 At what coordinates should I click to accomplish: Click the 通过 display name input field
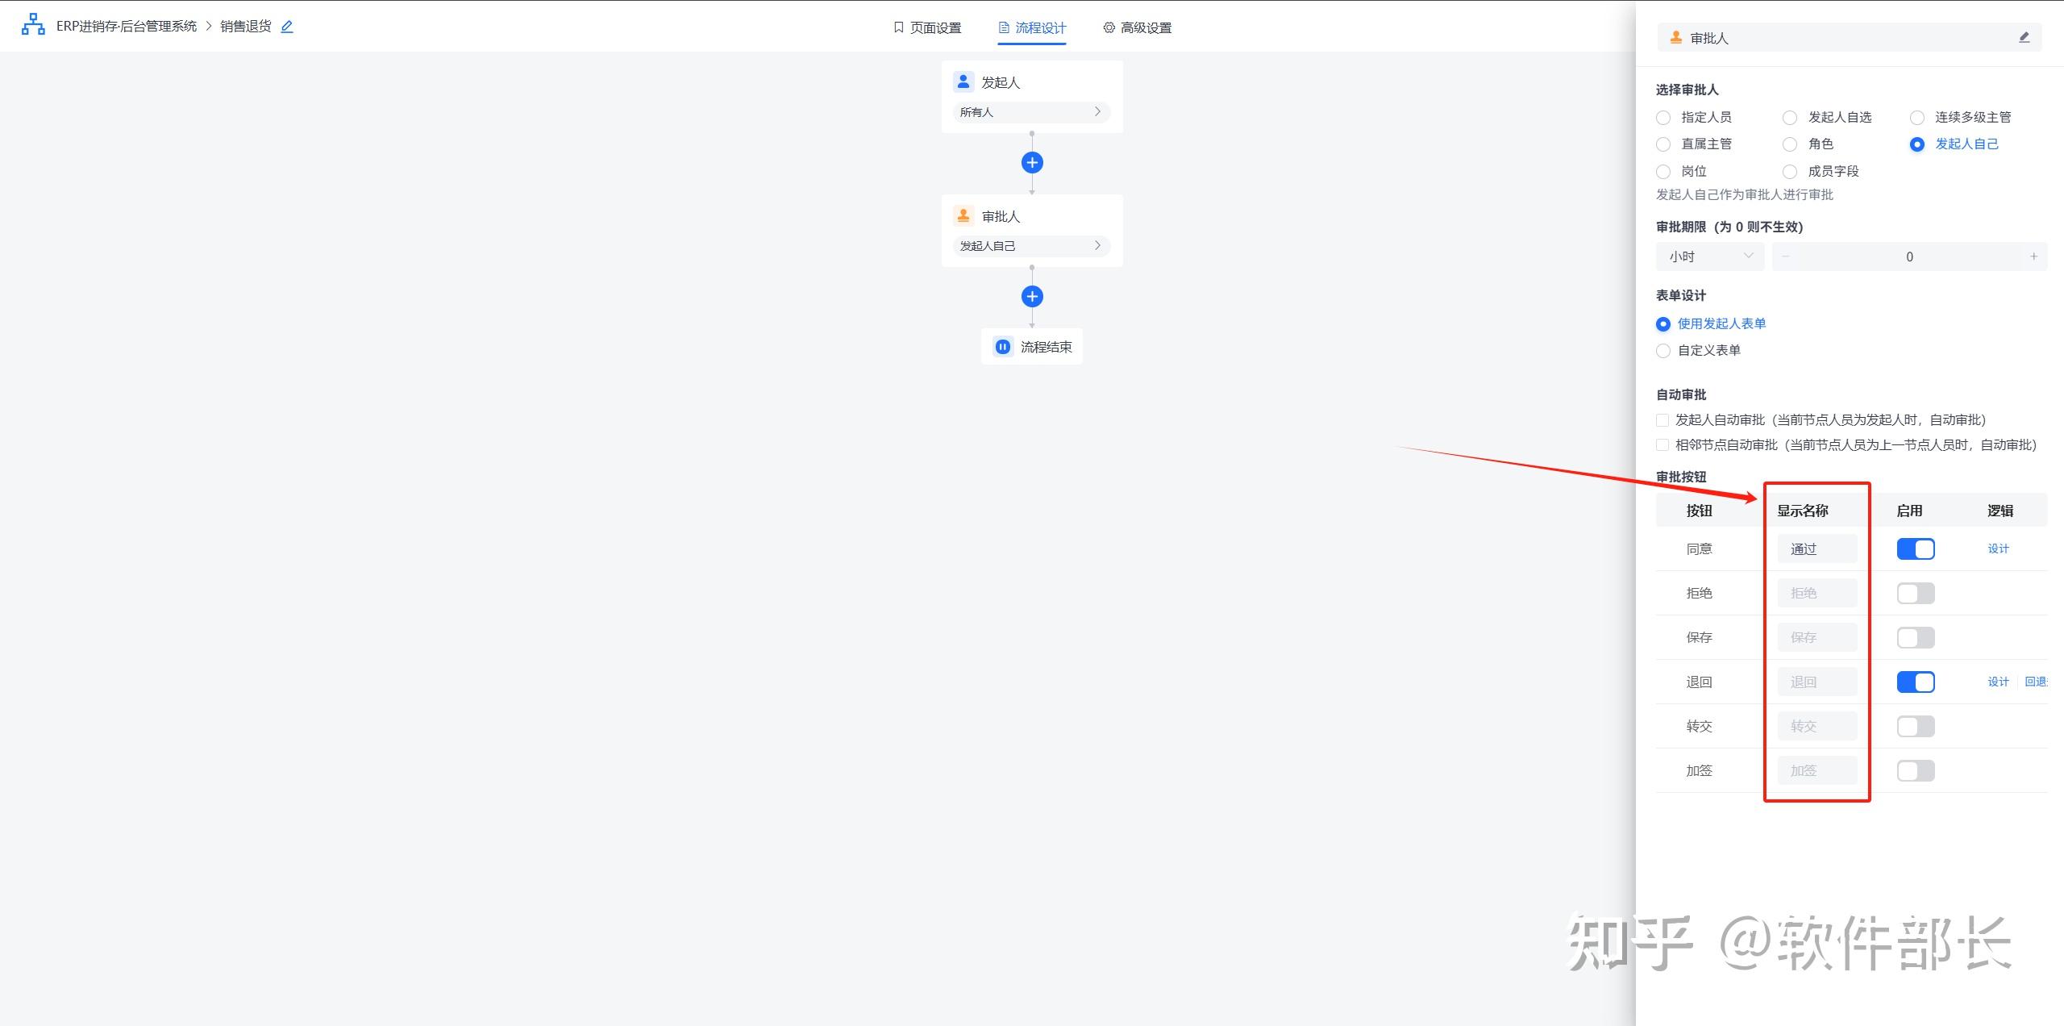(x=1816, y=549)
